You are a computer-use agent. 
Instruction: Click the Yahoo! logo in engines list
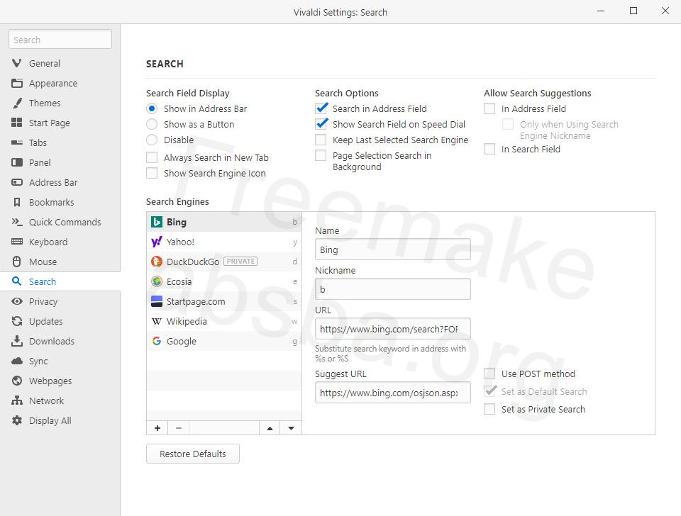[156, 242]
